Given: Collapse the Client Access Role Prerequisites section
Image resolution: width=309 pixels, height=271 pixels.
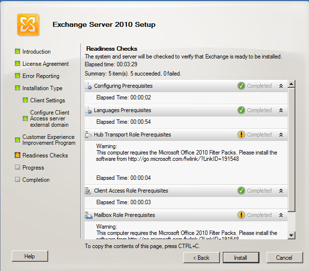Looking at the screenshot, I should coord(281,191).
